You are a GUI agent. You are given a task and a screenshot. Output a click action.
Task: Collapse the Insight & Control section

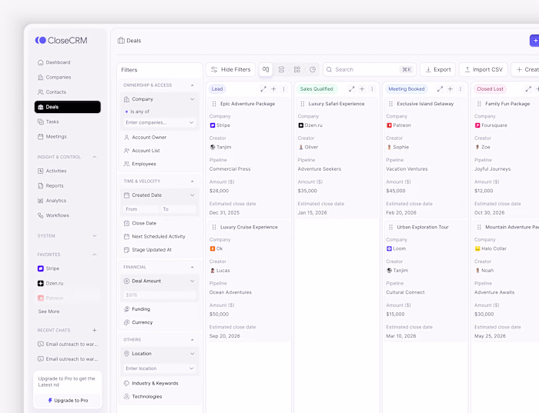[x=95, y=157]
